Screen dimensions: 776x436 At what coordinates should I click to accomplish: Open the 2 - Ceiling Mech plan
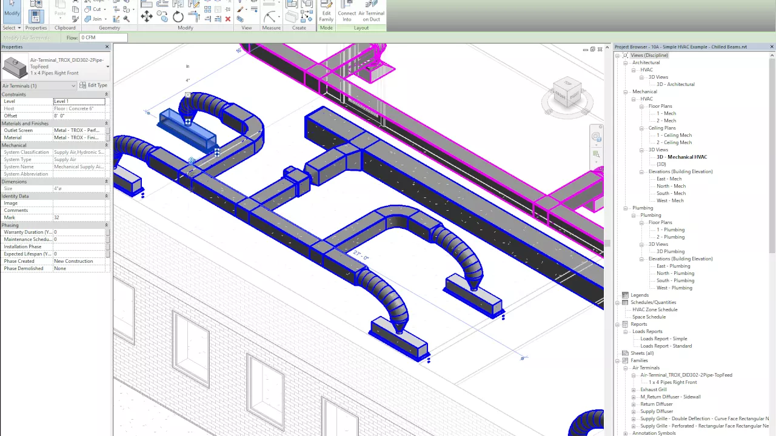pos(674,142)
